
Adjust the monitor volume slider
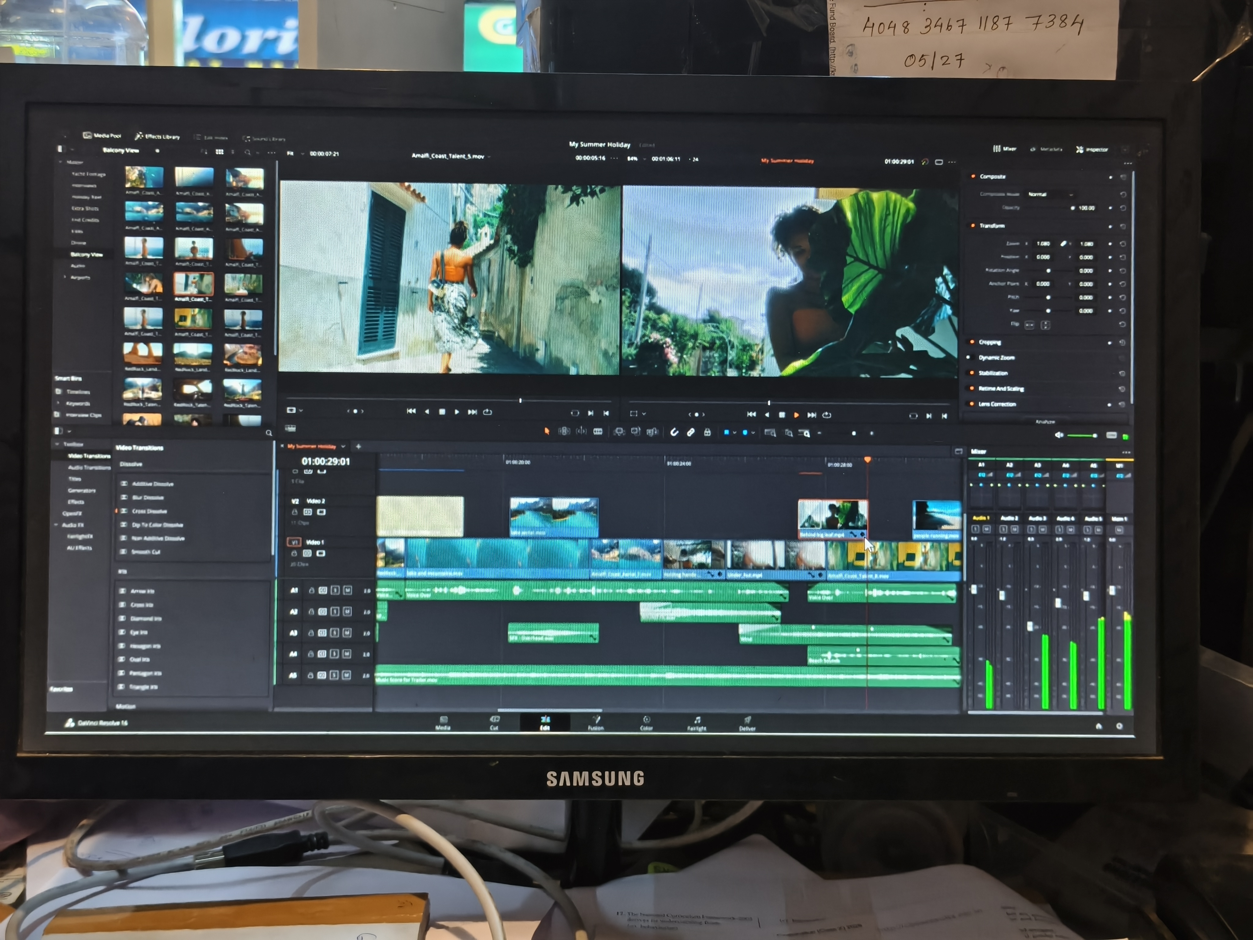[1082, 435]
